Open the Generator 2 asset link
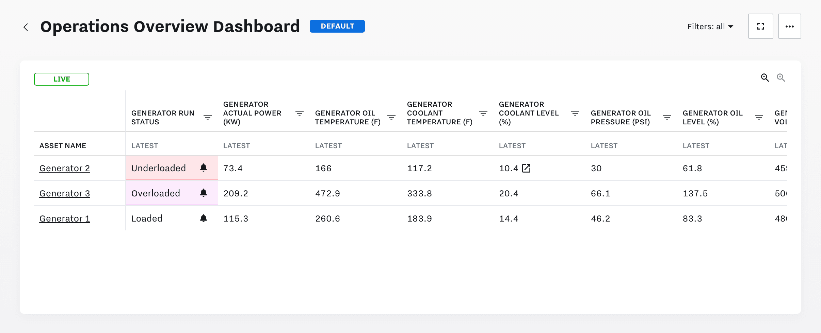821x333 pixels. [x=65, y=168]
